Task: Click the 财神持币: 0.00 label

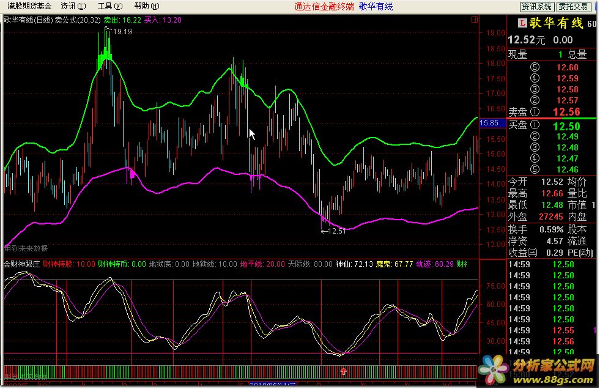Action: pos(122,264)
